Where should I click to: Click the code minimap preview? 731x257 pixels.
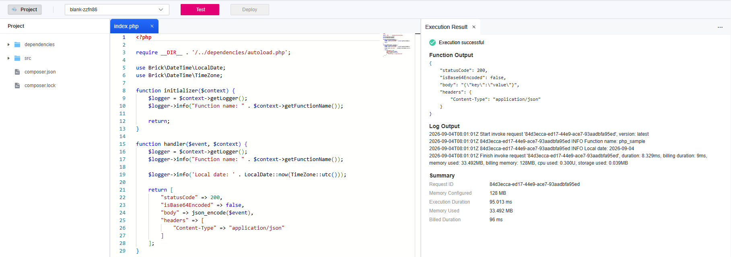[397, 44]
